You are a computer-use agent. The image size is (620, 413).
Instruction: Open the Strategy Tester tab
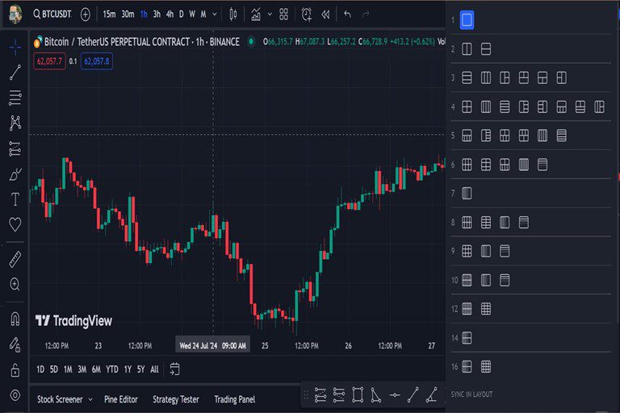click(x=176, y=399)
